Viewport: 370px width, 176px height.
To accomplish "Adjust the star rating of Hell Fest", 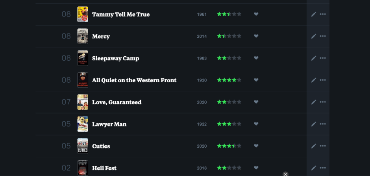I will click(x=229, y=168).
